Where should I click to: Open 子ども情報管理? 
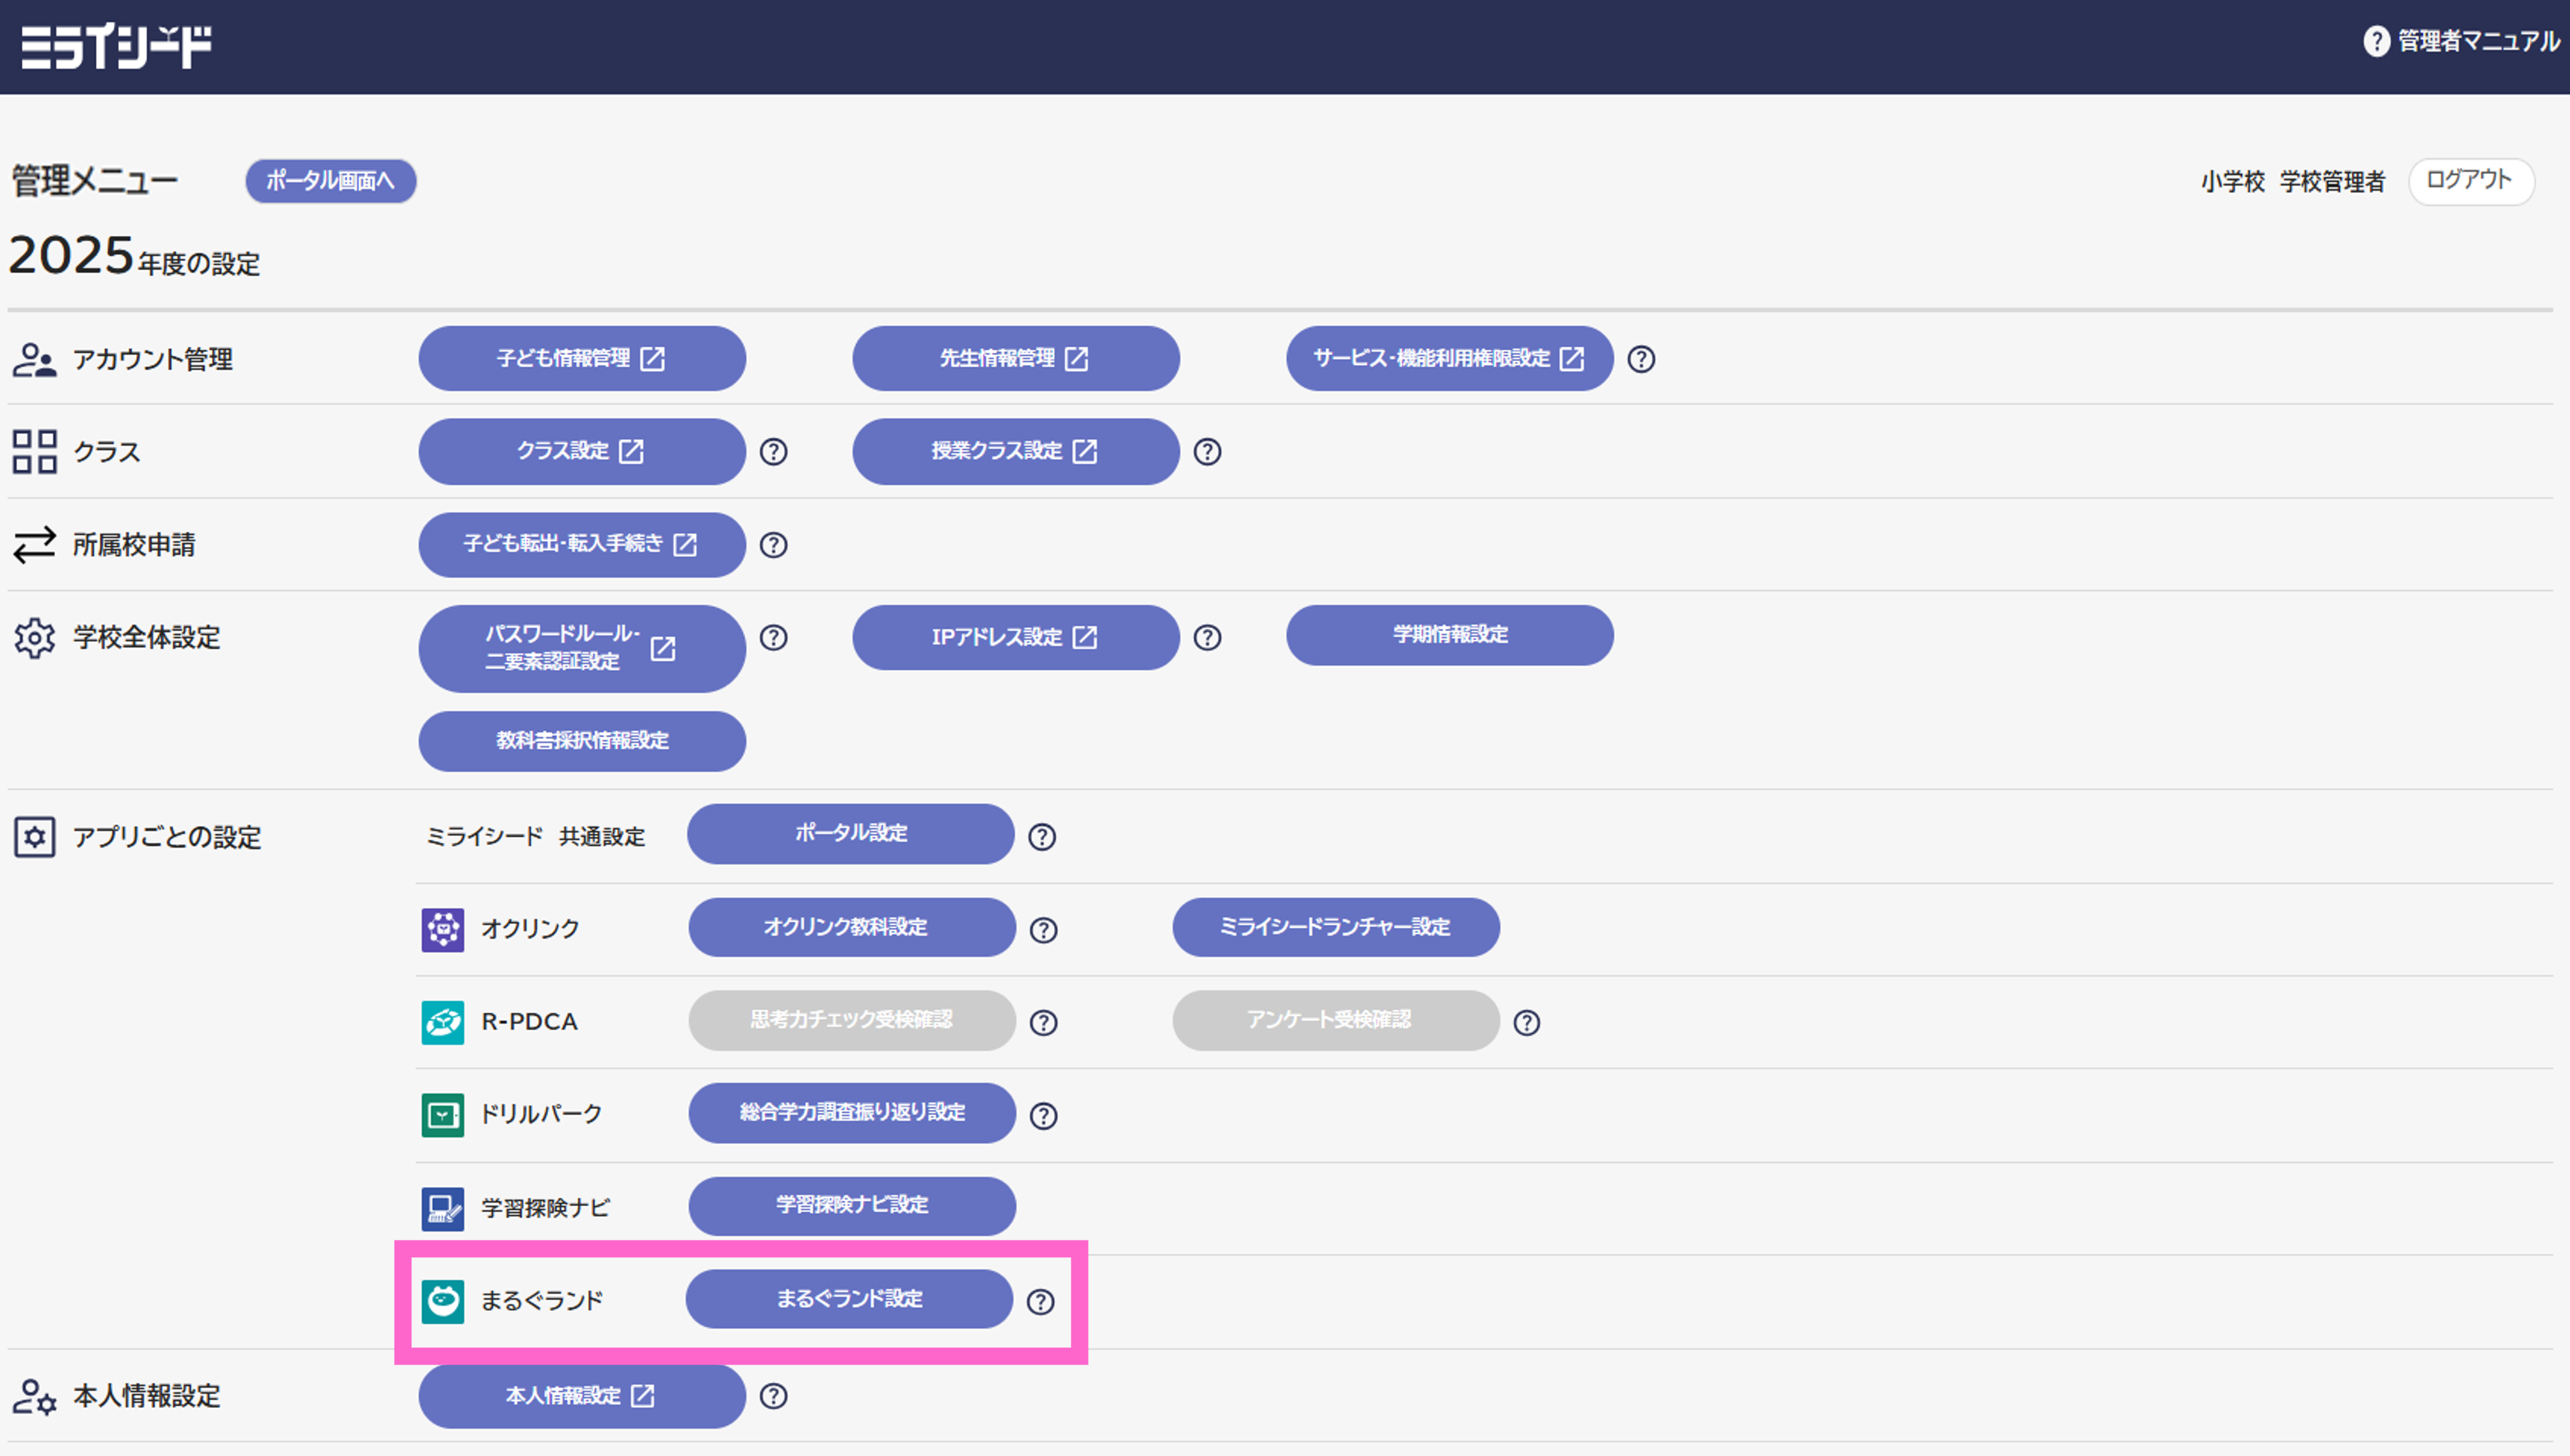coord(581,358)
